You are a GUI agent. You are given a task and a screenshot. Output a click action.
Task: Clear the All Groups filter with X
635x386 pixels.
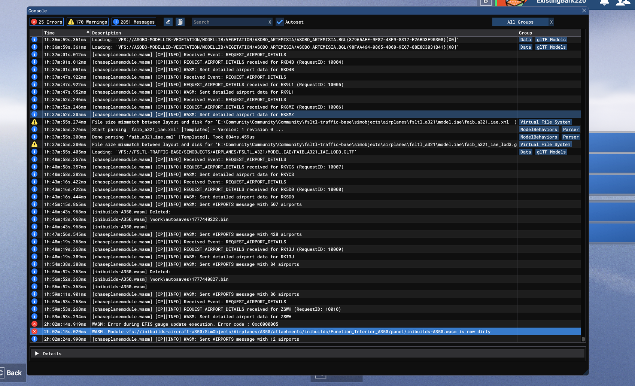point(551,22)
